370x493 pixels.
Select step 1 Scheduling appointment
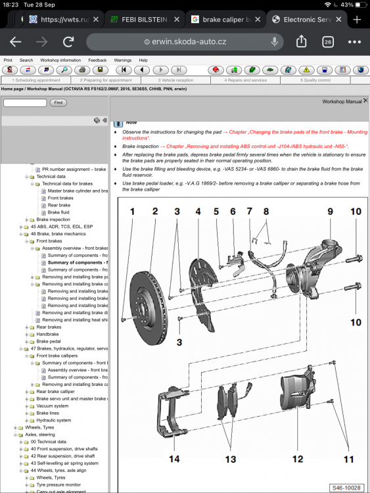point(36,80)
